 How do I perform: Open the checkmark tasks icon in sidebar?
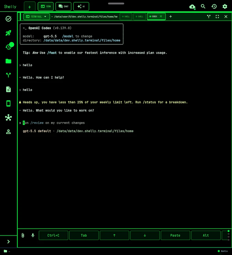8,19
